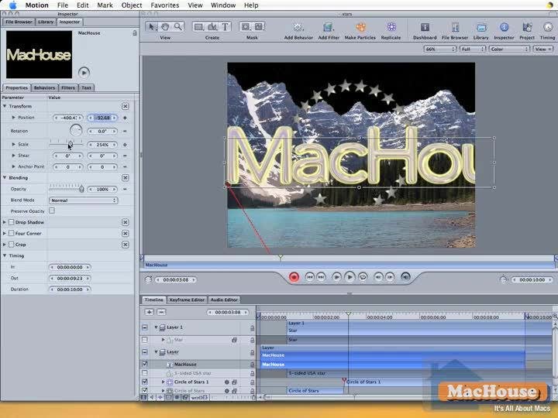Image resolution: width=558 pixels, height=418 pixels.
Task: Click Add Behavior gear icon
Action: point(298,27)
